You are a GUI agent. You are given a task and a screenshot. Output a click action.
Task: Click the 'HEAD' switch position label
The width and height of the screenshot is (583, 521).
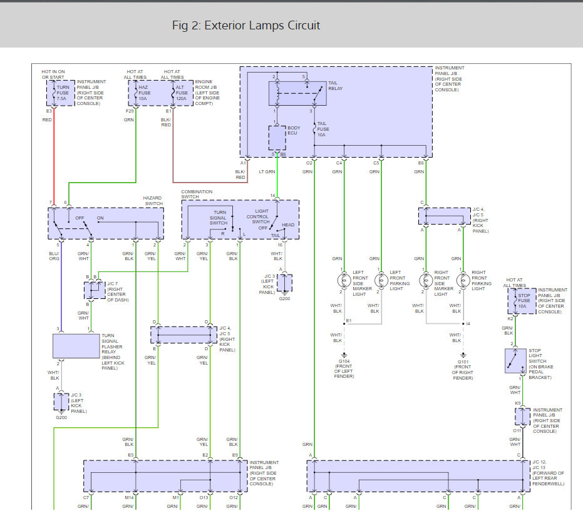[288, 225]
